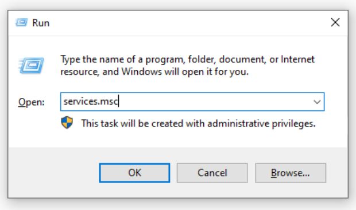The height and width of the screenshot is (210, 356).
Task: Click inside the Open text field
Action: pyautogui.click(x=192, y=102)
